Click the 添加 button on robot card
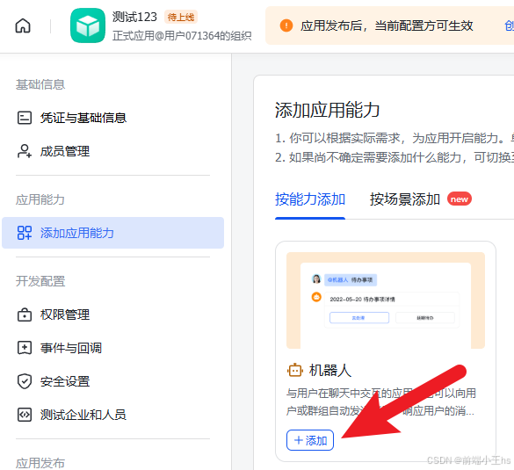This screenshot has height=470, width=514. click(x=310, y=440)
